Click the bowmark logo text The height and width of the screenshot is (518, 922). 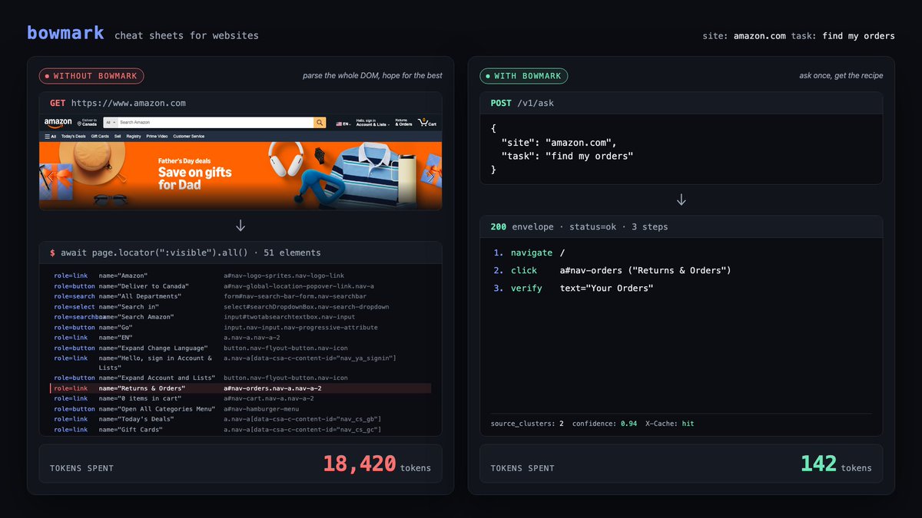click(x=67, y=33)
